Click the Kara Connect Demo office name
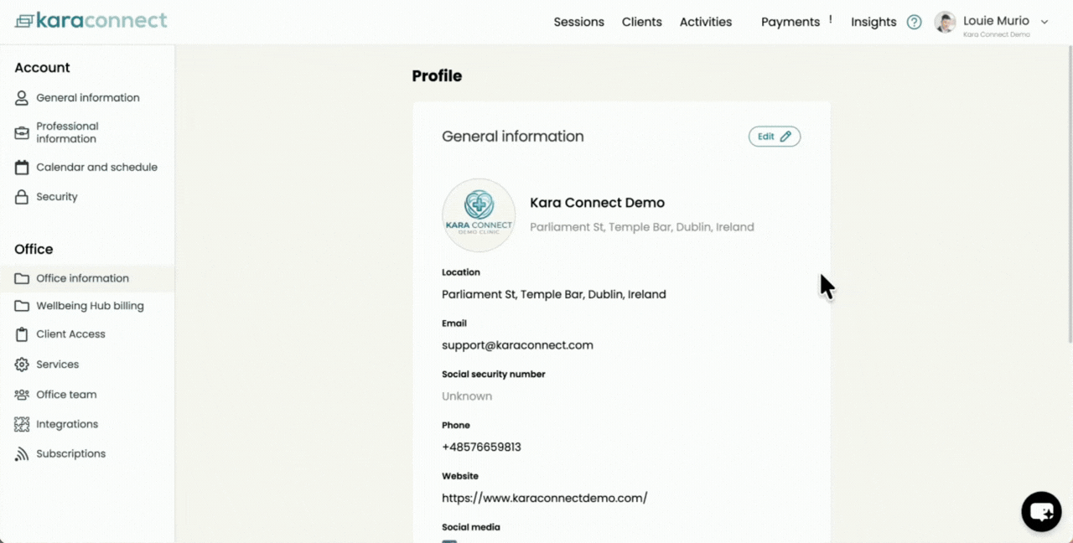The height and width of the screenshot is (543, 1073). pyautogui.click(x=597, y=203)
